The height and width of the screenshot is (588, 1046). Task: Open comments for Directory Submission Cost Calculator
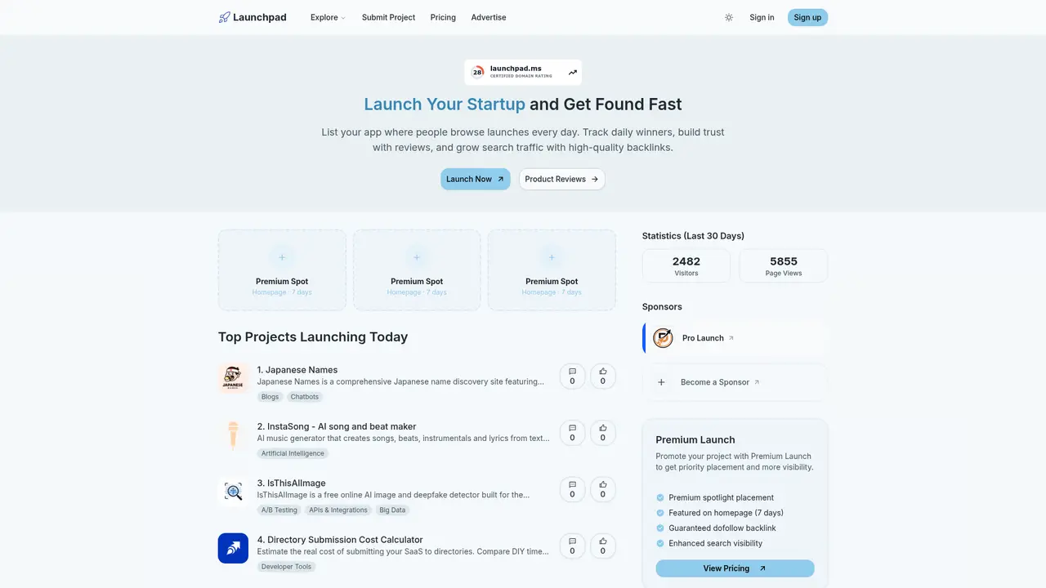click(x=572, y=546)
